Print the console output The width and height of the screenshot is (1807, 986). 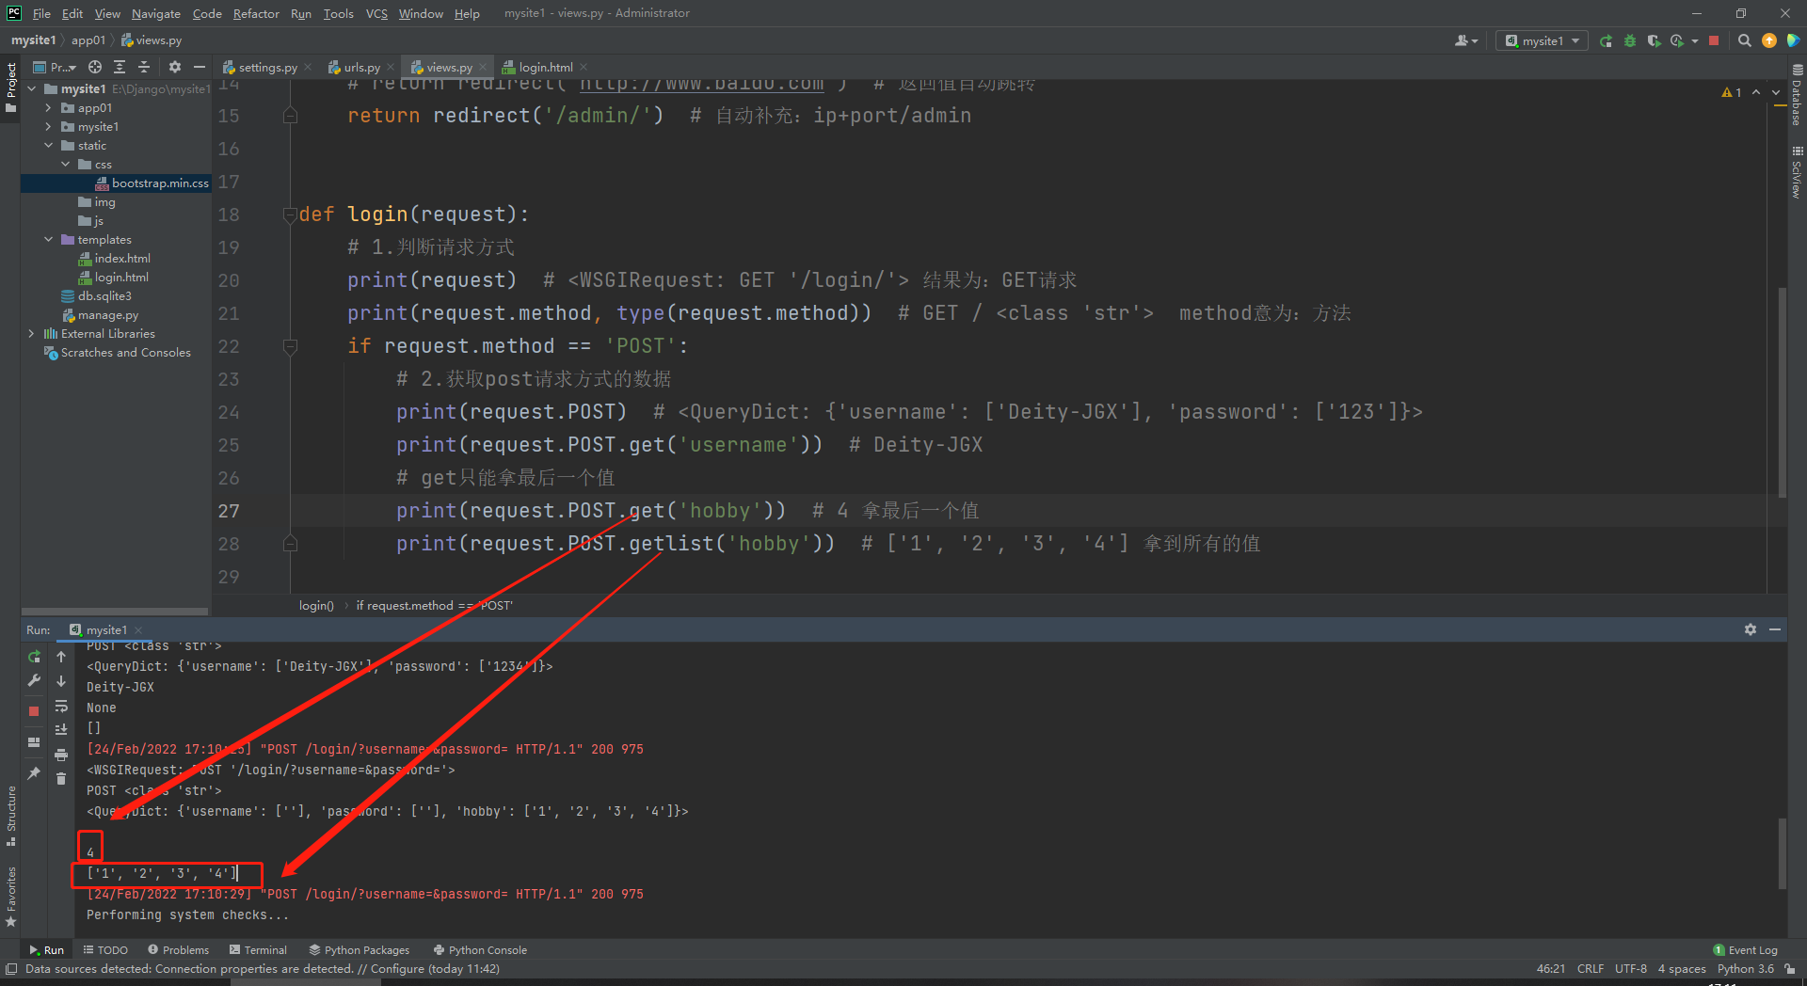point(61,755)
